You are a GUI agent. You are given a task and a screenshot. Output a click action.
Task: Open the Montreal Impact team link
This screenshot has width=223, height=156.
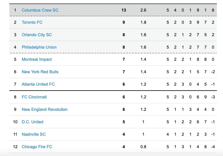tap(37, 59)
